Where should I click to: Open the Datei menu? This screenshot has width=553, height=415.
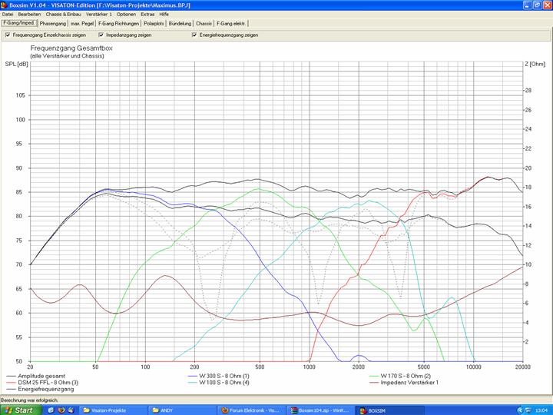tap(8, 15)
